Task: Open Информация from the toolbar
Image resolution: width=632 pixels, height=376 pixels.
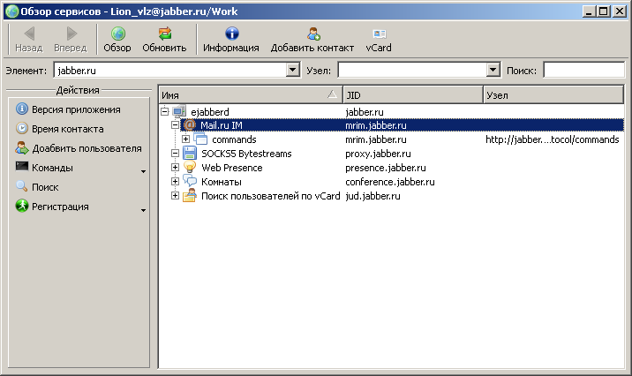Action: point(231,34)
